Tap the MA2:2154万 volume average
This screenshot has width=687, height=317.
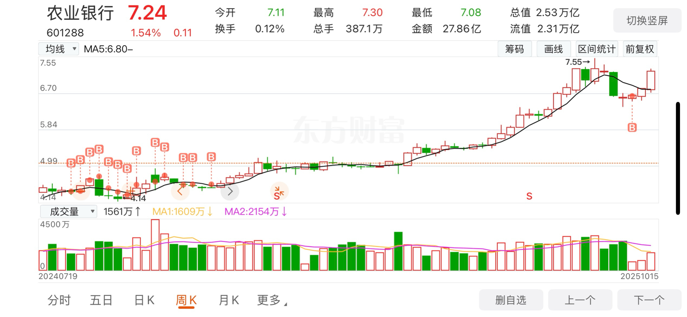click(255, 212)
